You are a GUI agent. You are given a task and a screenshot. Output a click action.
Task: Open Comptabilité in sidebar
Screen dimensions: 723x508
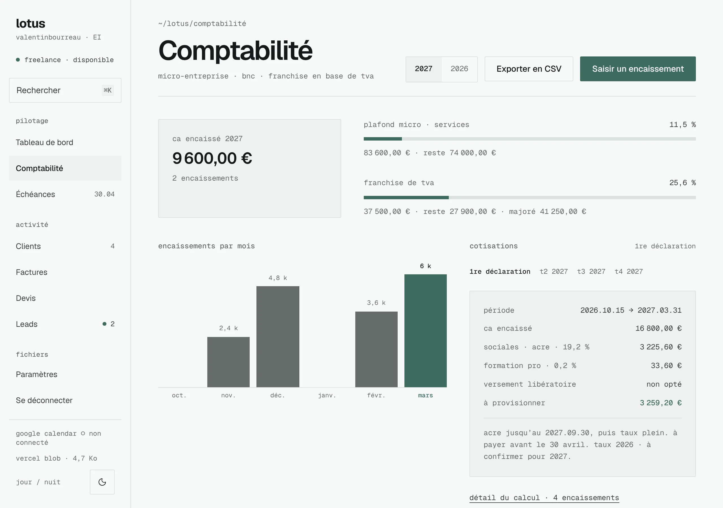coord(65,168)
